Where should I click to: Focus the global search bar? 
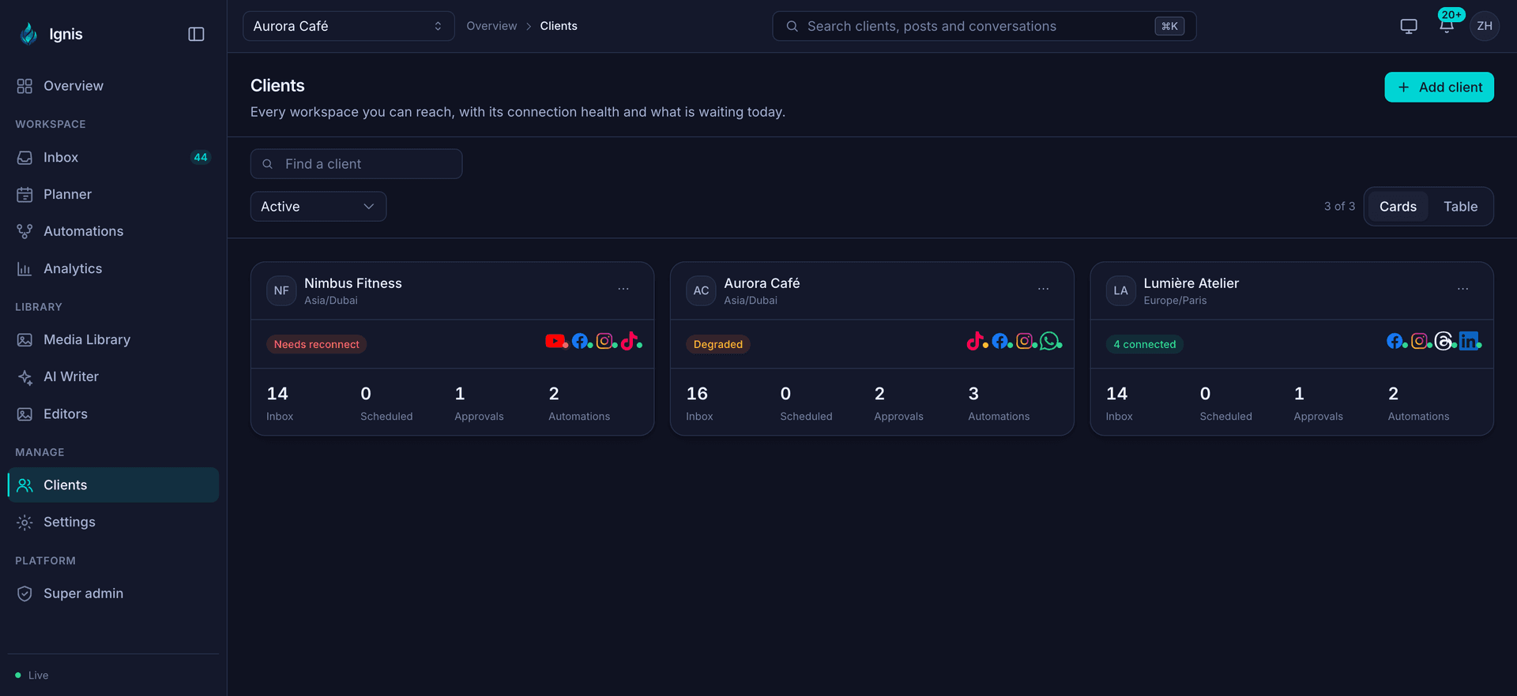[984, 26]
